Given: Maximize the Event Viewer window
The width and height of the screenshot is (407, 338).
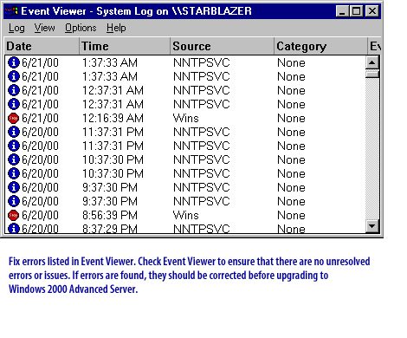Looking at the screenshot, I should [357, 11].
